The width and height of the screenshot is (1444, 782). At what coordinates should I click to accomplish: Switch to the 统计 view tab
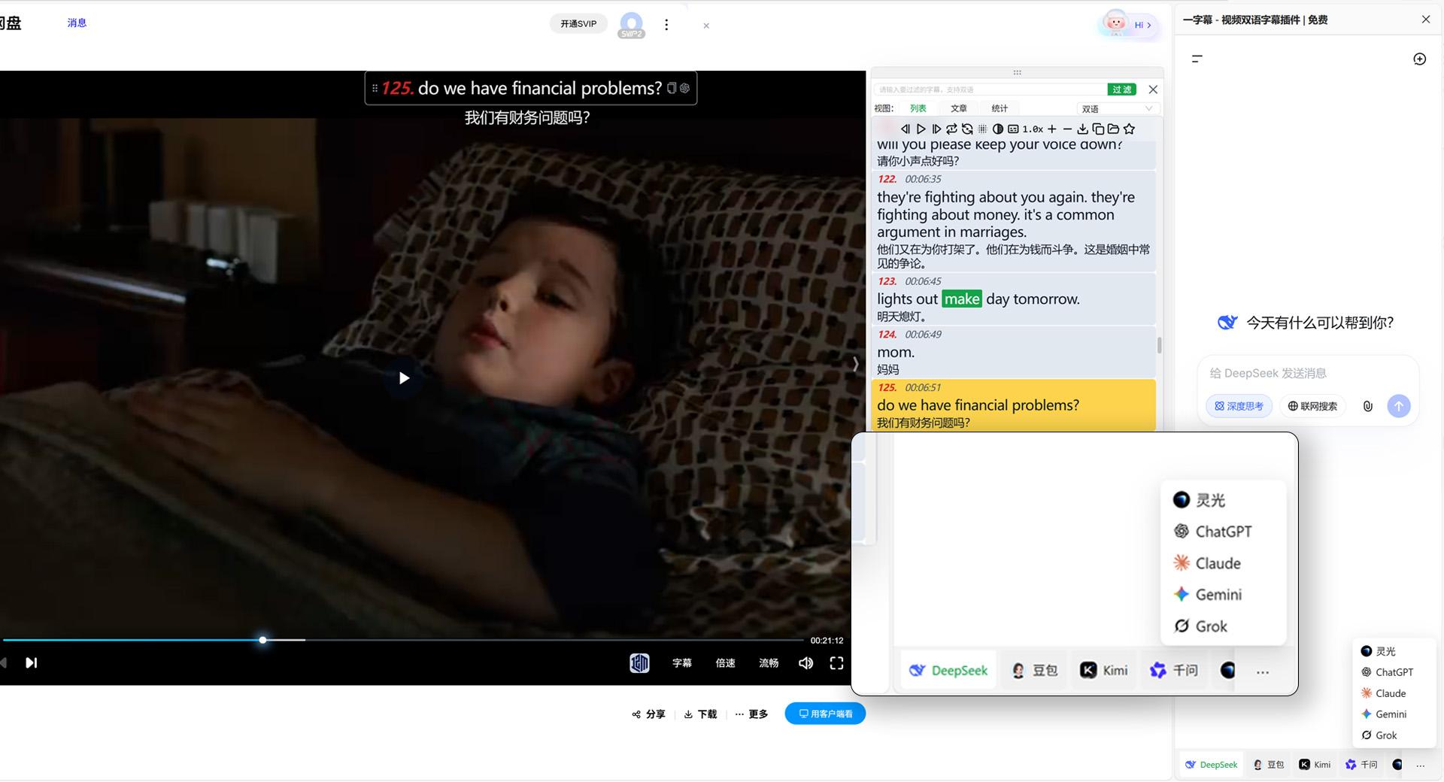[1000, 109]
